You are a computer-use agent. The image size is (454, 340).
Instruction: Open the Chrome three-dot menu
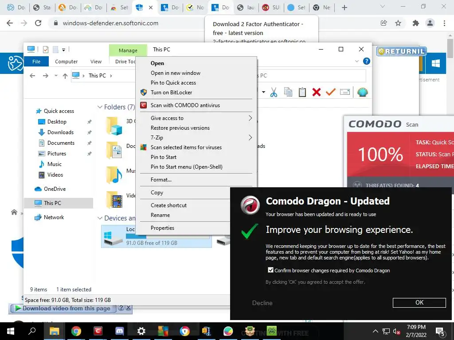tap(444, 23)
